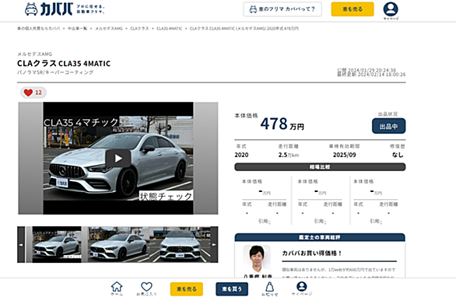Click the yellow sell-car button in header
Viewport: 456px width, 297px height.
coord(353,9)
